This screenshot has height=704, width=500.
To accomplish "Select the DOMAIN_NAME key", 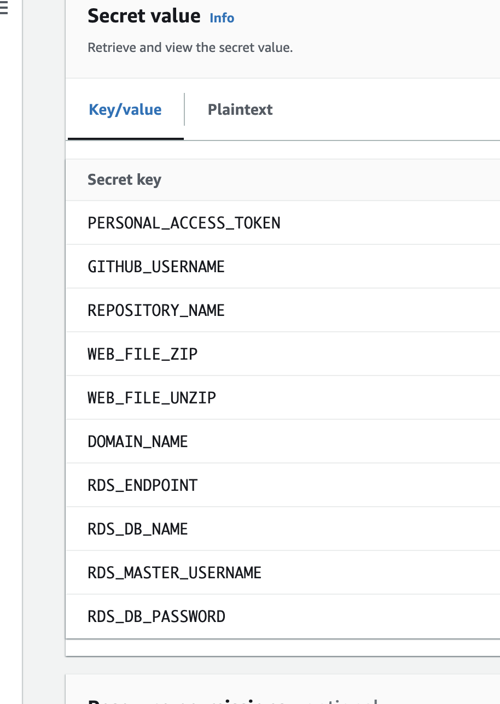I will (137, 442).
